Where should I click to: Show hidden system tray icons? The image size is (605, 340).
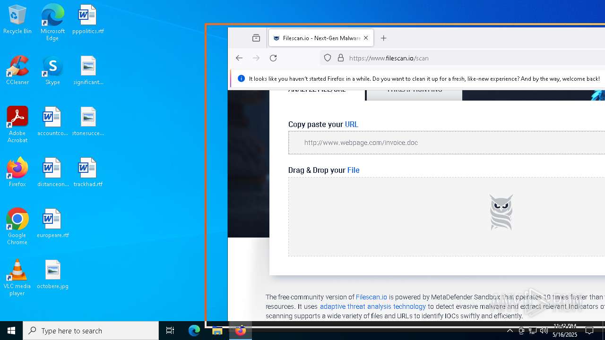pyautogui.click(x=510, y=331)
